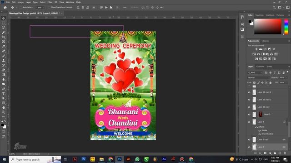
Task: Select the Rectangular Marquee tool
Action: 4,23
